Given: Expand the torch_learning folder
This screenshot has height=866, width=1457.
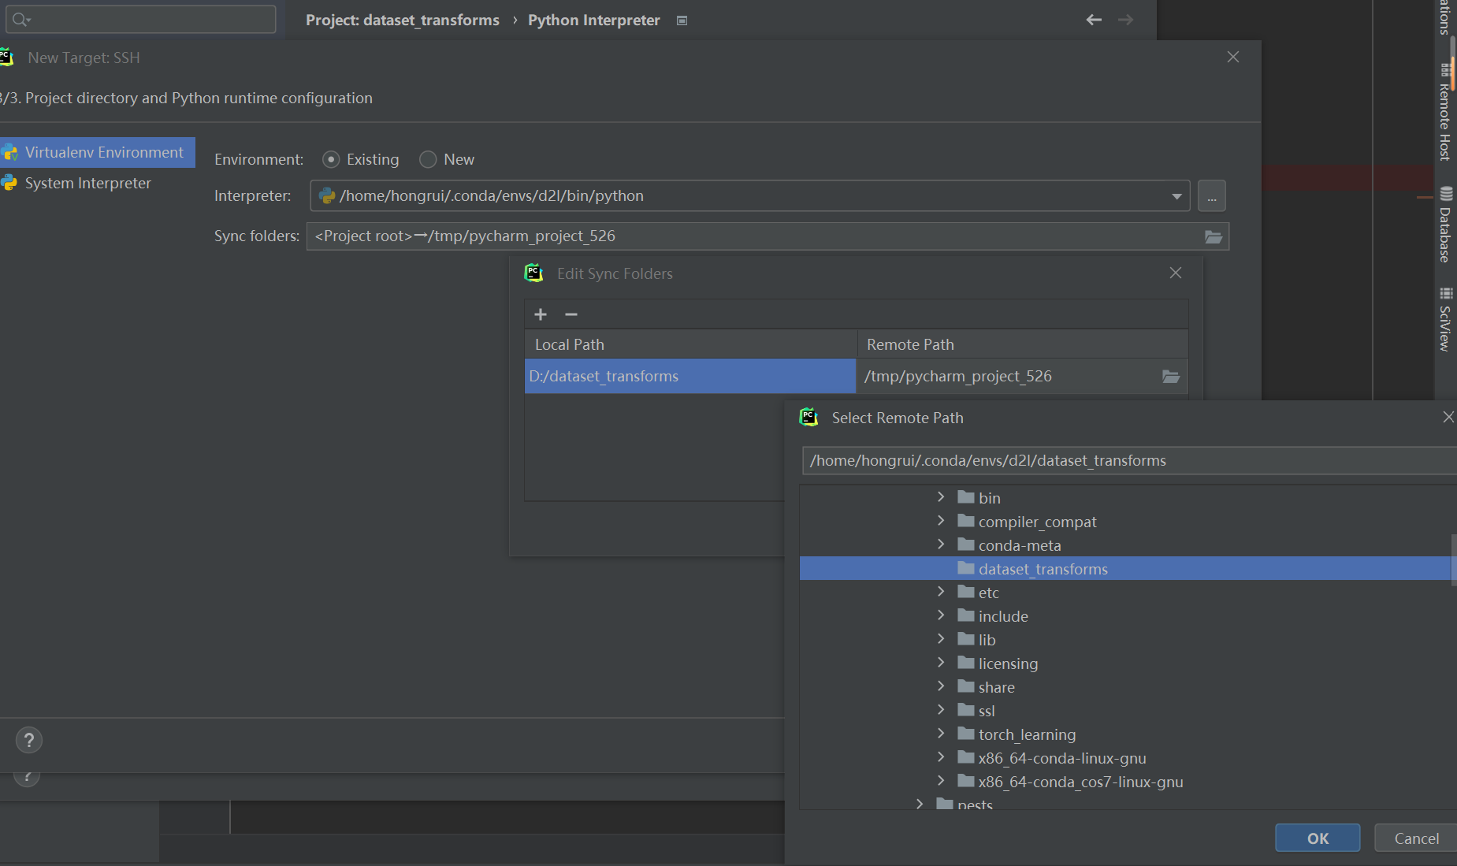Looking at the screenshot, I should coord(941,734).
